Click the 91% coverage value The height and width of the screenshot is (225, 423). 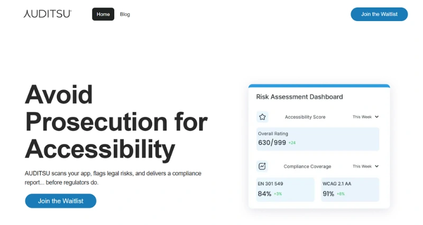pos(328,193)
